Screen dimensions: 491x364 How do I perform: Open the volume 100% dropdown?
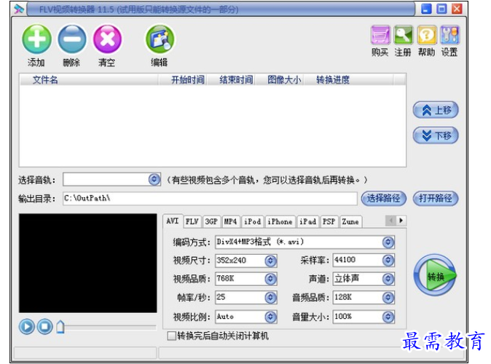(388, 317)
